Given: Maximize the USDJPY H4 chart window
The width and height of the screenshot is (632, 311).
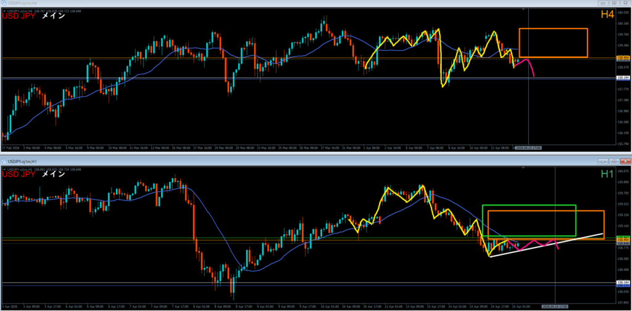Looking at the screenshot, I should click(x=614, y=3).
